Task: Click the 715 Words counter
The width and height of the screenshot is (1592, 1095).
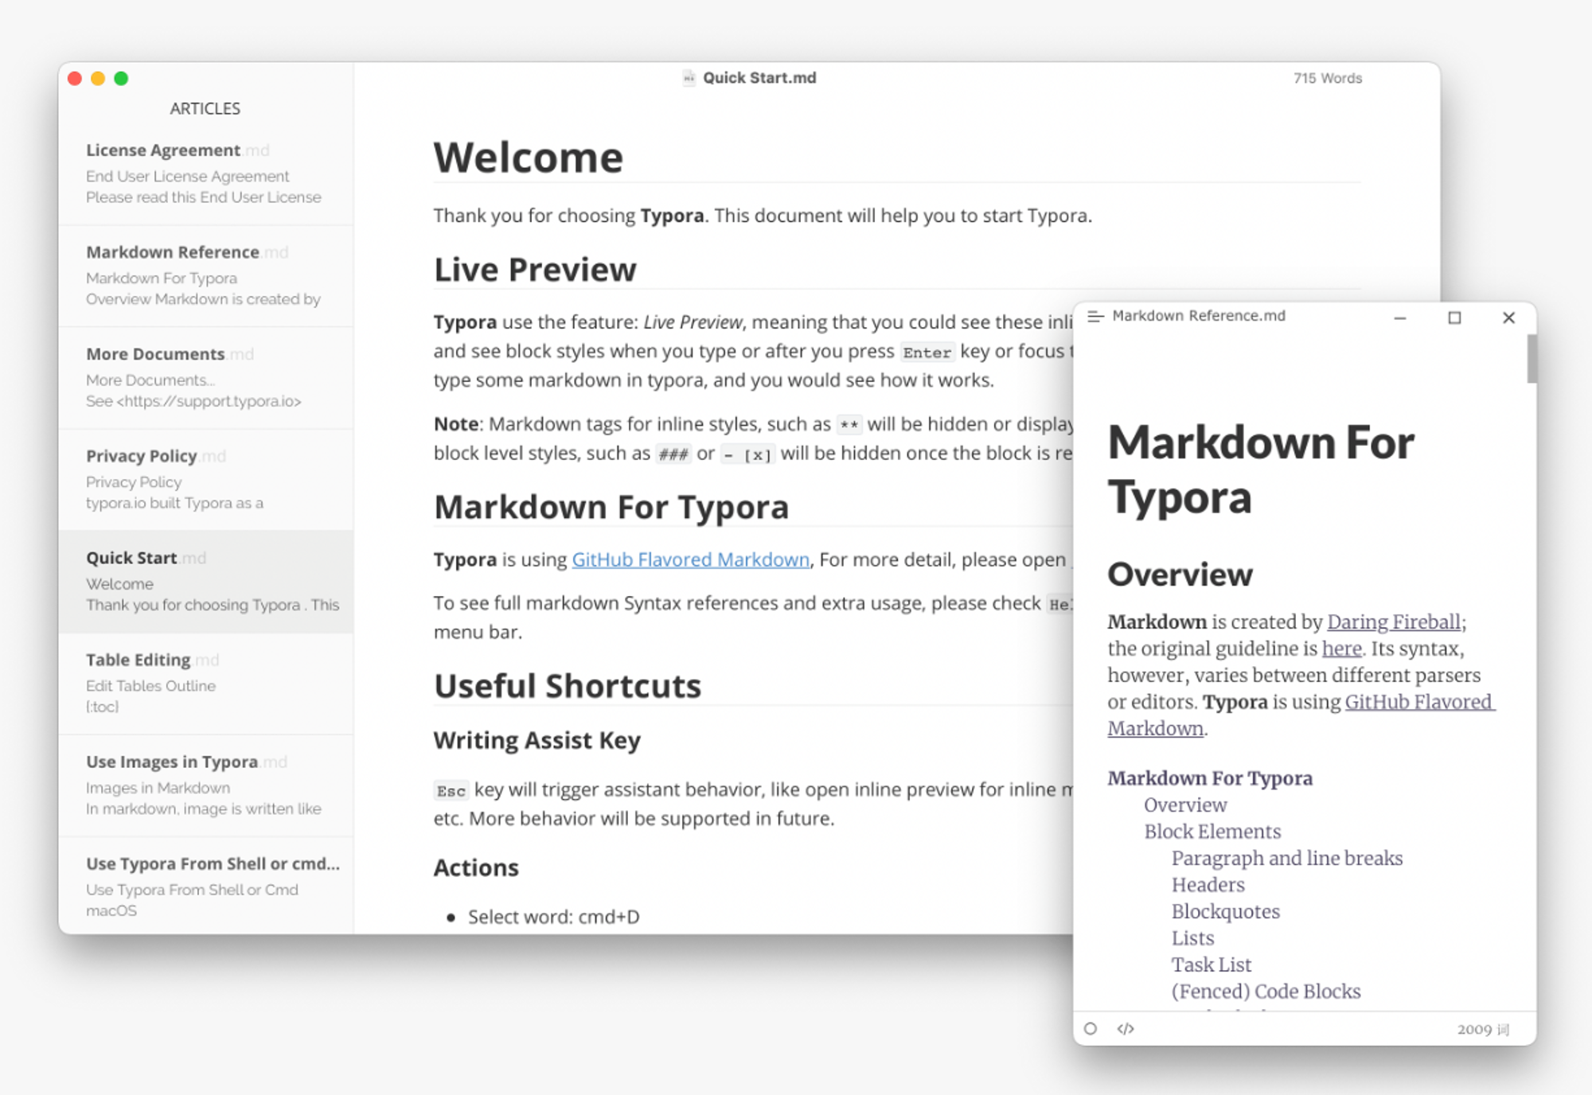Action: pyautogui.click(x=1327, y=78)
